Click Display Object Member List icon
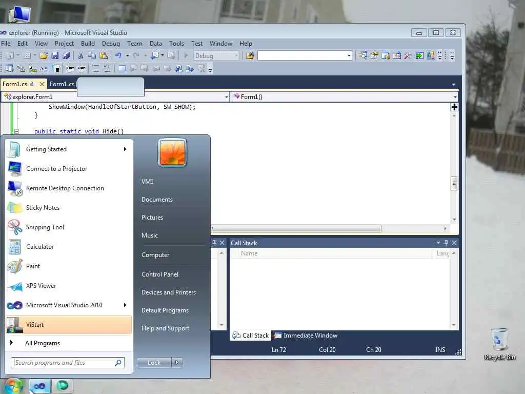 [x=9, y=69]
